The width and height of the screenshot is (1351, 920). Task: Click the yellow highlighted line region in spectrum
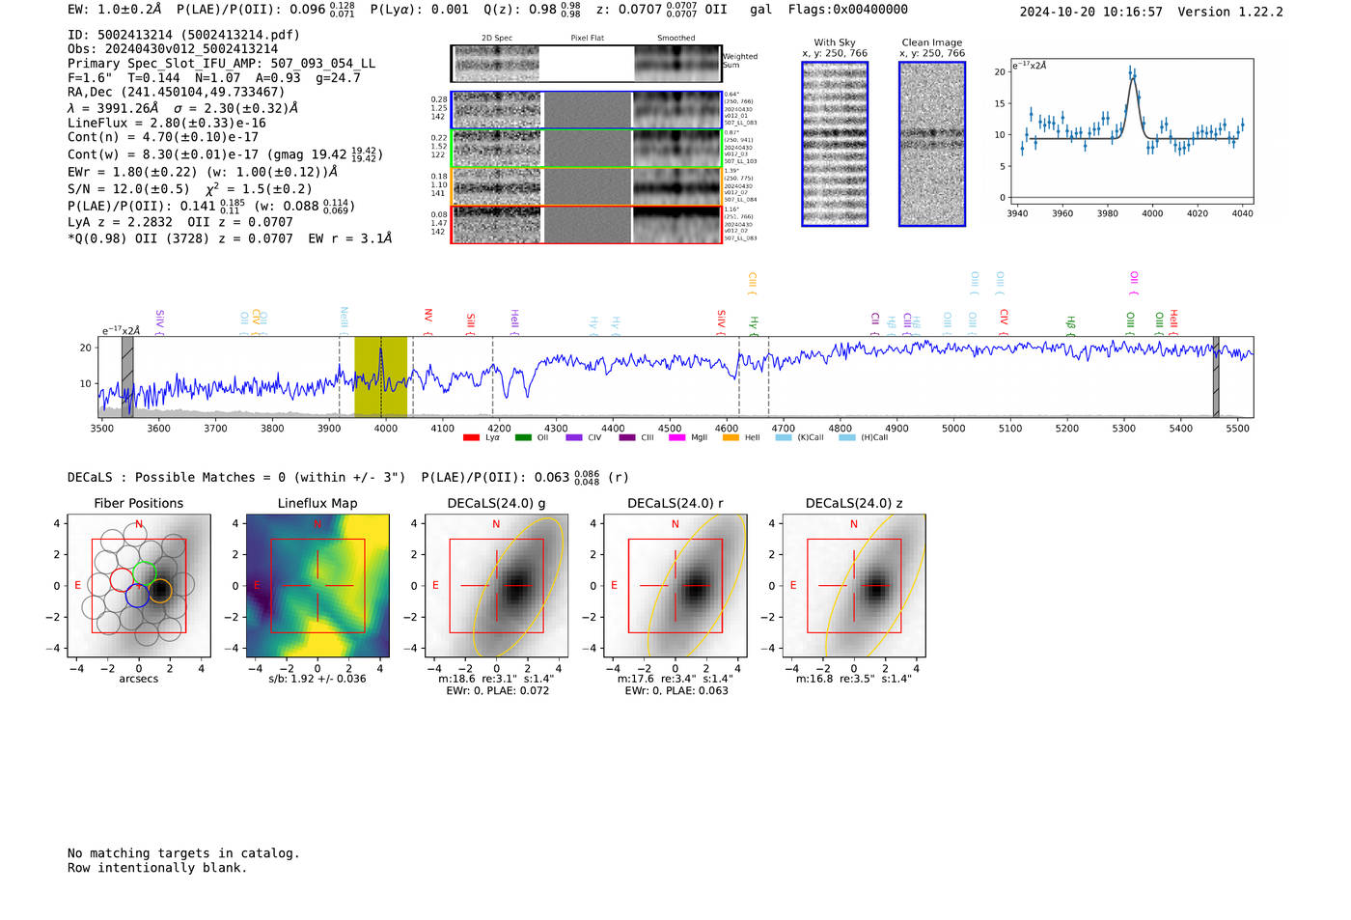[x=380, y=376]
